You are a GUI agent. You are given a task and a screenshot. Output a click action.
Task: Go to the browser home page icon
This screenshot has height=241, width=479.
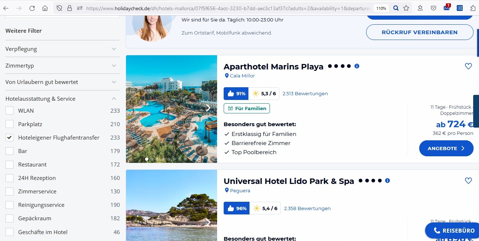coord(45,8)
